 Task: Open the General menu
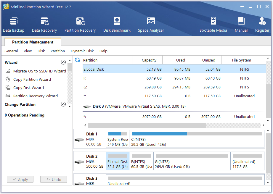[11, 51]
